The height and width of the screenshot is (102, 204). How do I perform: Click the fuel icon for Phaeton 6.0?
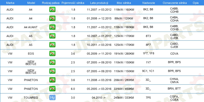coord(52,89)
